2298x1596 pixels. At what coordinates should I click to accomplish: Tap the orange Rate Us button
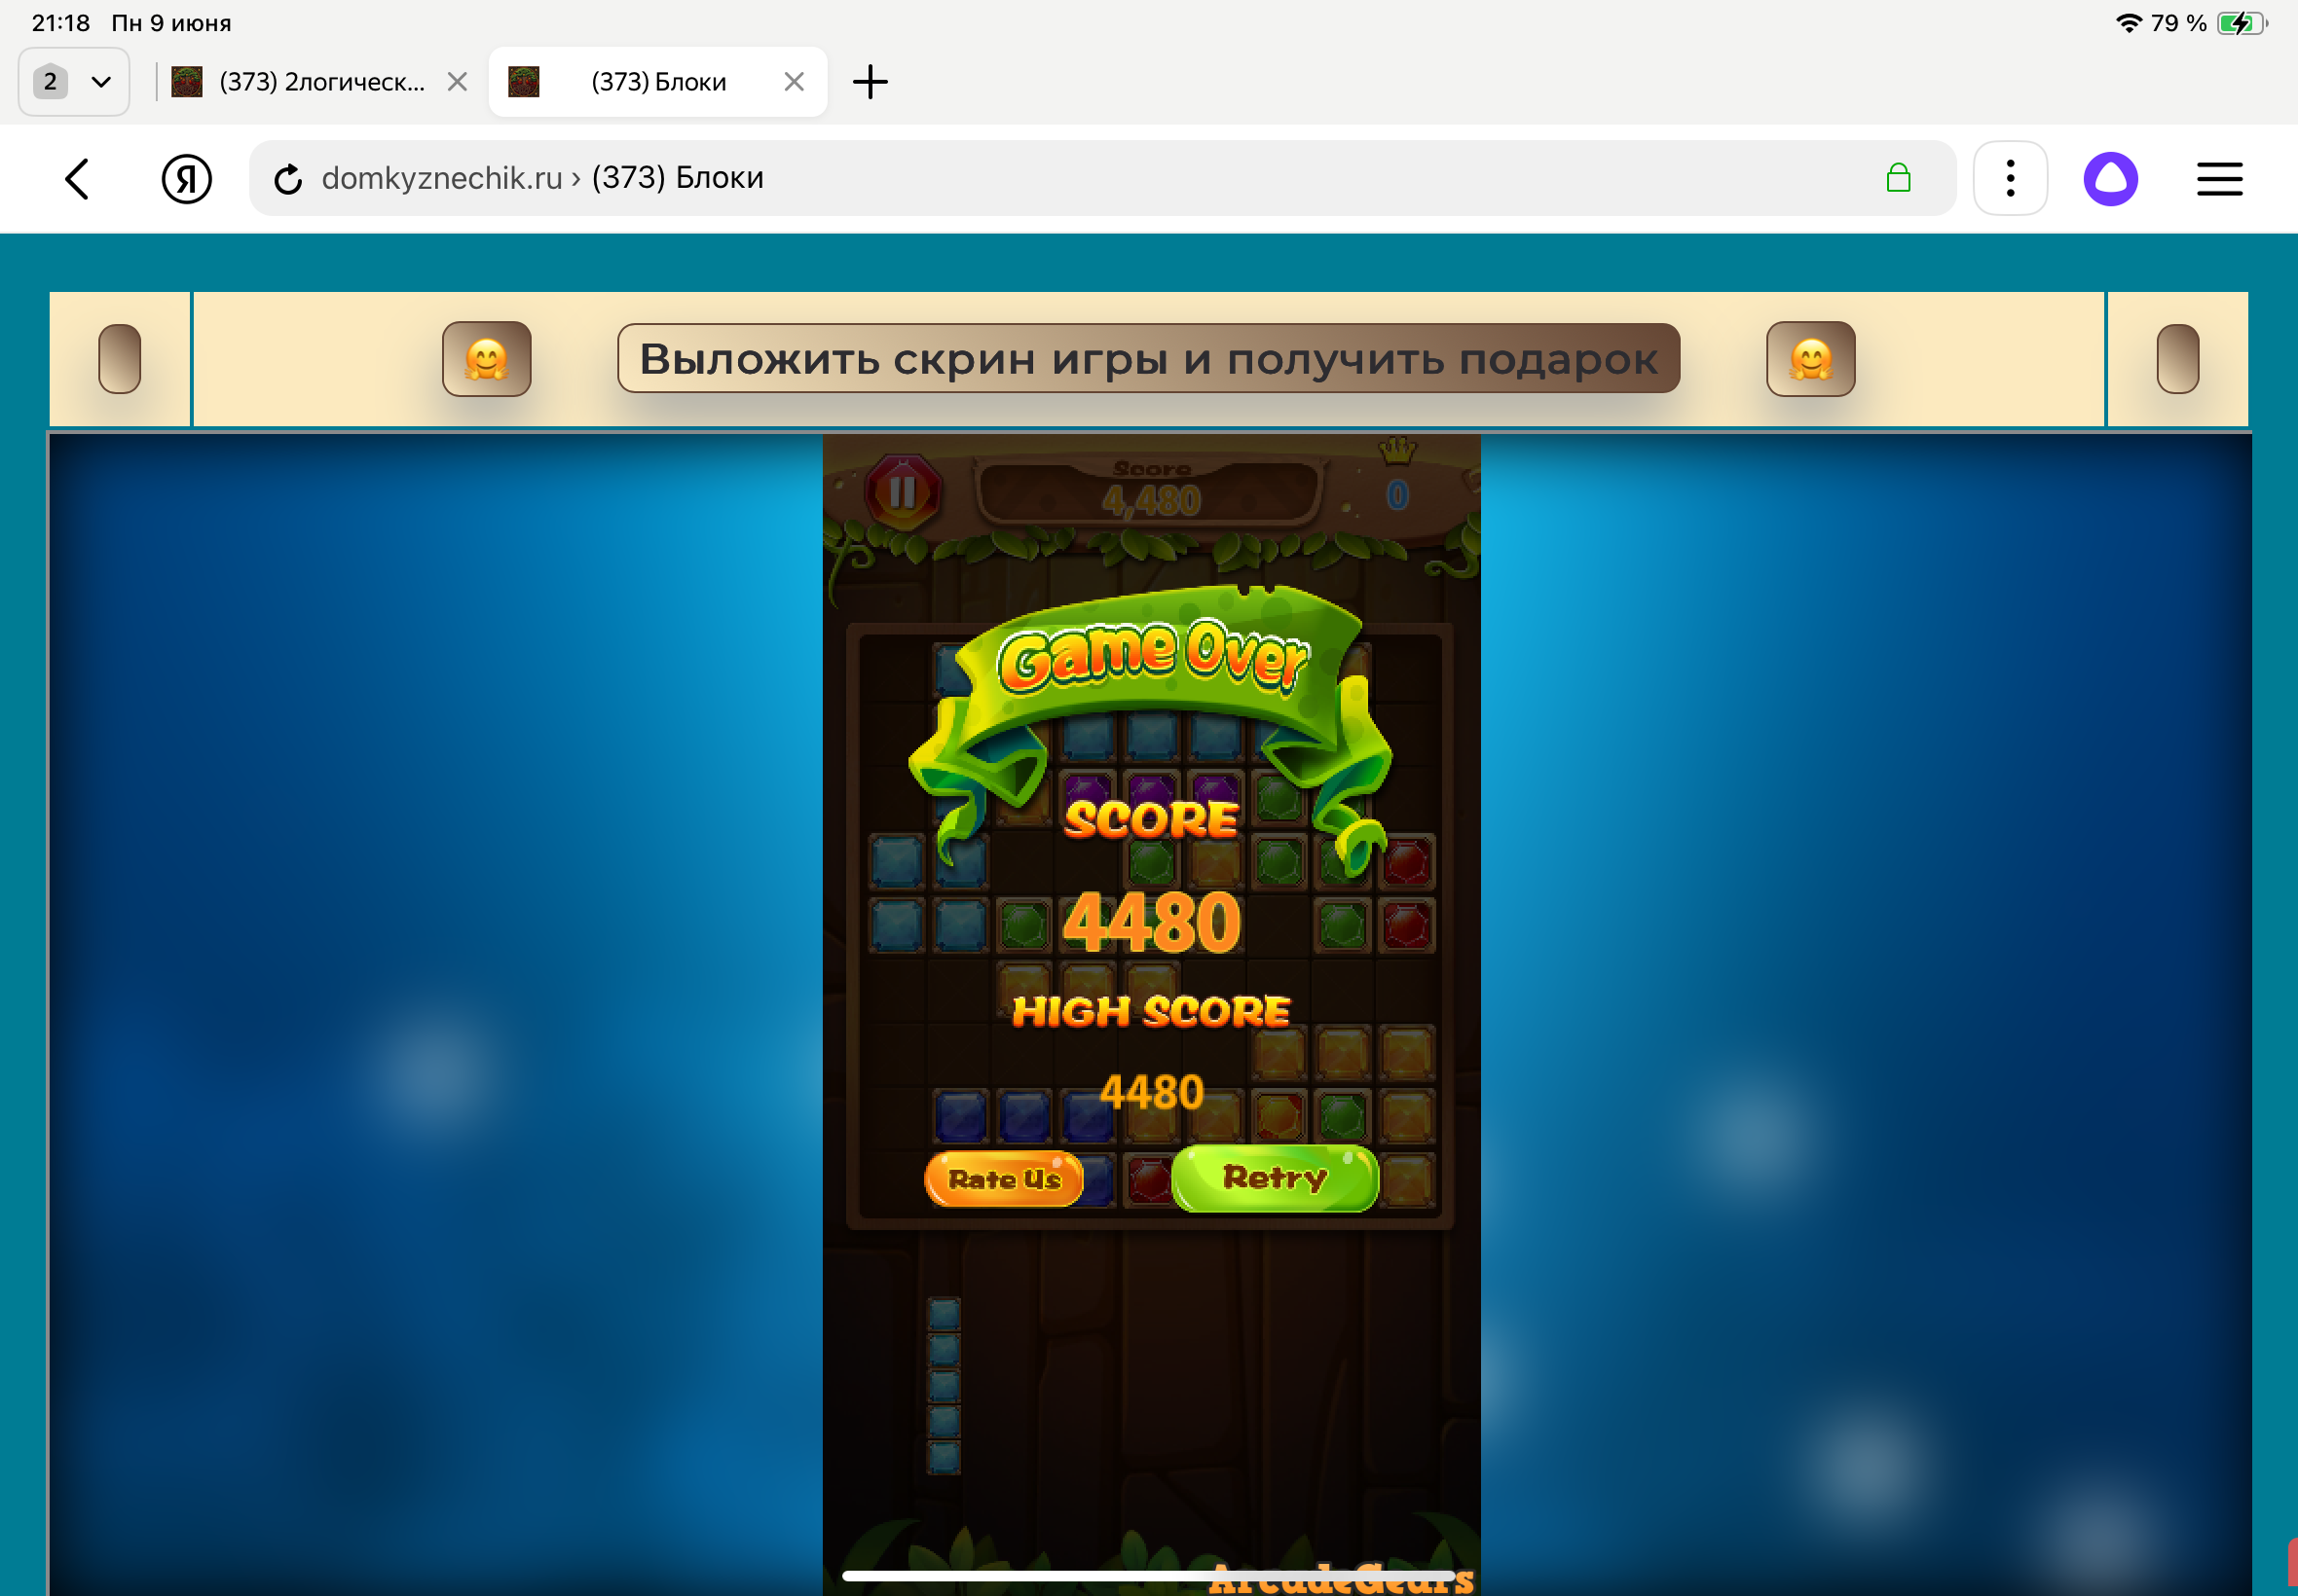[x=1004, y=1180]
